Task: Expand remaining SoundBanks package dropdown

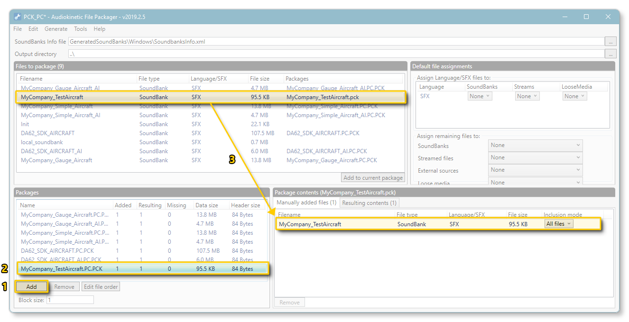Action: pyautogui.click(x=535, y=146)
